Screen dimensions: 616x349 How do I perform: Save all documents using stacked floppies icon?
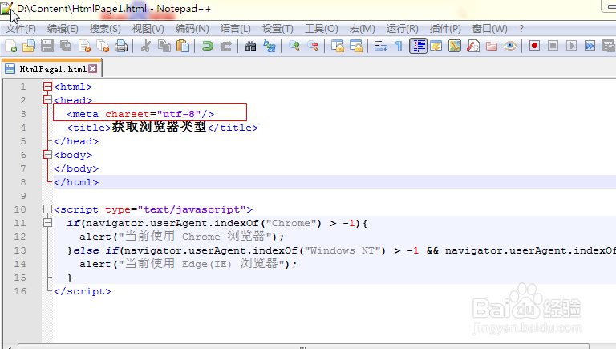click(x=66, y=46)
